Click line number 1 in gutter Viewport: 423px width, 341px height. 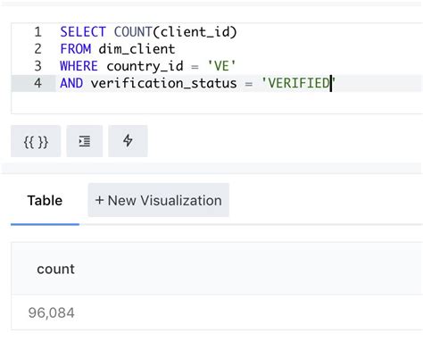37,32
